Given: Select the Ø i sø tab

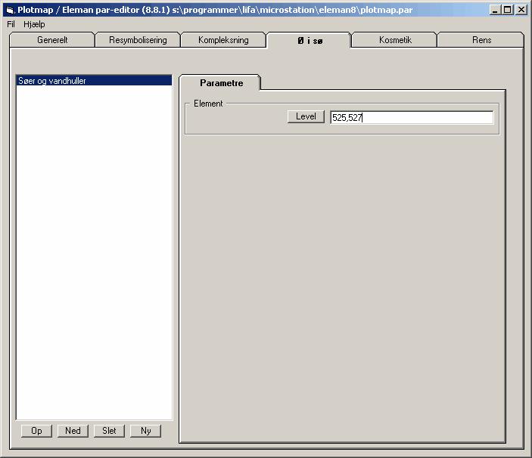Looking at the screenshot, I should tap(310, 41).
